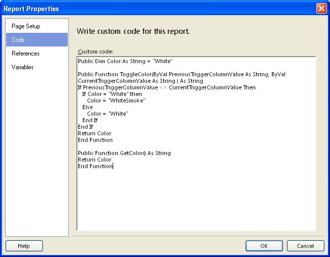The height and width of the screenshot is (257, 330).
Task: Place cursor on the WhiteSmoke assignment line
Action: [x=116, y=100]
